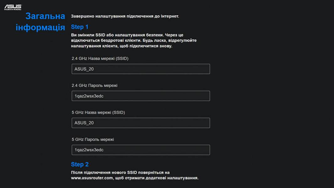Click the 'IN SEARCH OF INCREDIBLE' tagline under logo
Viewport: 334px width, 188px height.
(x=13, y=9)
